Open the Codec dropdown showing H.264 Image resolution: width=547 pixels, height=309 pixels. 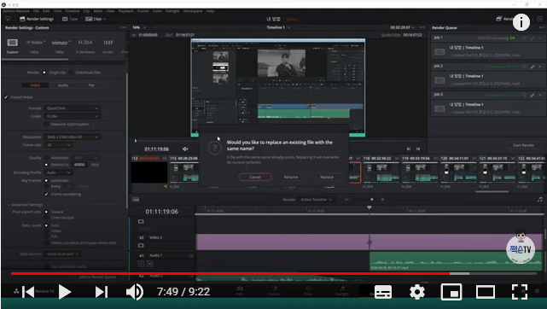tap(73, 116)
